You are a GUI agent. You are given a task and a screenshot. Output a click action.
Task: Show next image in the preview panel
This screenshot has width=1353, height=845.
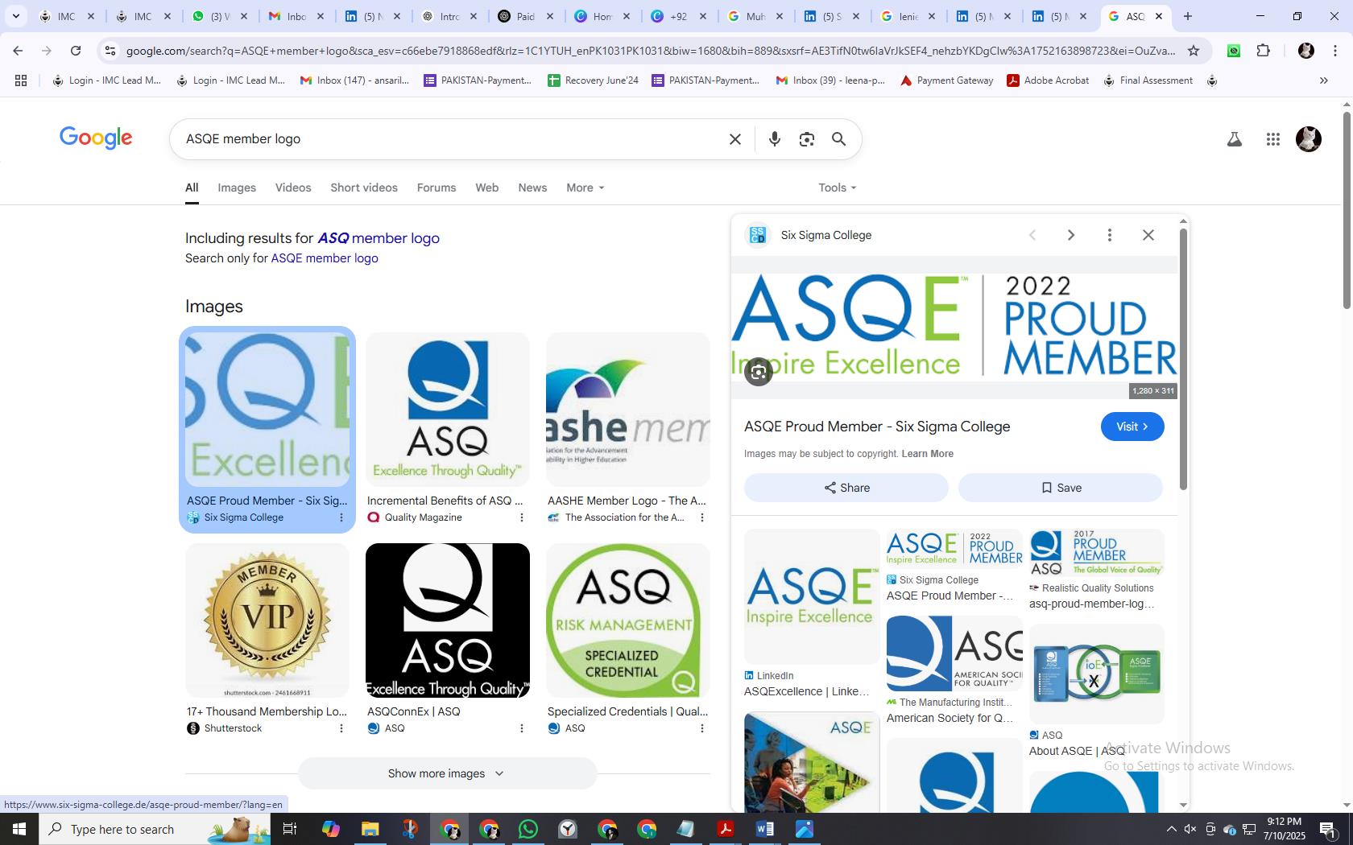pyautogui.click(x=1070, y=235)
